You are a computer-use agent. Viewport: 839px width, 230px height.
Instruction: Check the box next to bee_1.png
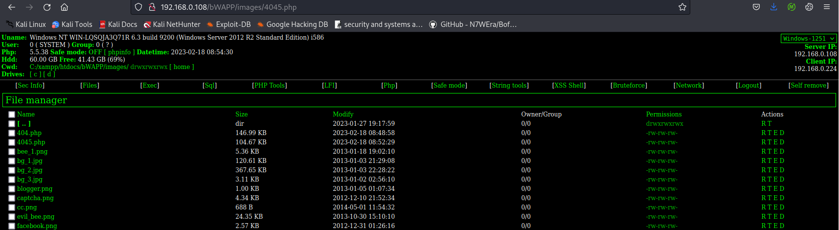click(12, 152)
